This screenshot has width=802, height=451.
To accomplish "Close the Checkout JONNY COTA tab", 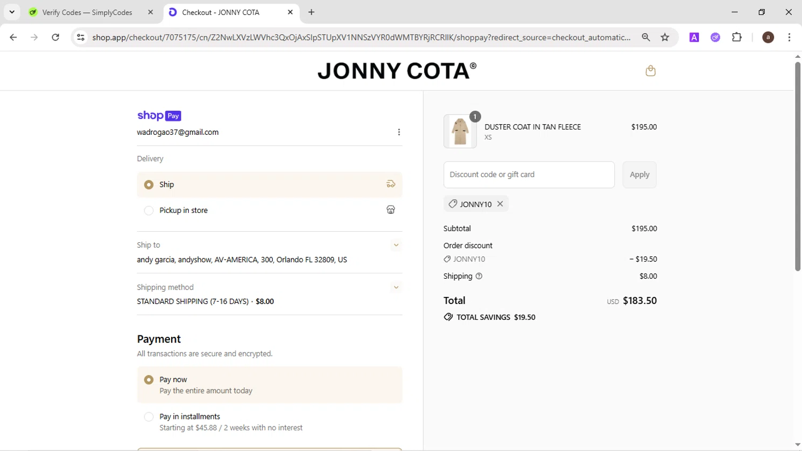I will pyautogui.click(x=290, y=12).
